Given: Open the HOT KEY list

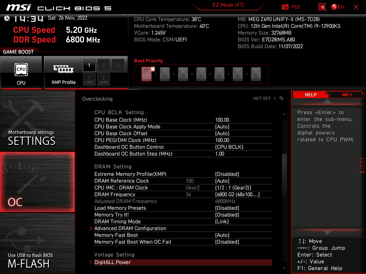Looking at the screenshot, I should pos(262,98).
